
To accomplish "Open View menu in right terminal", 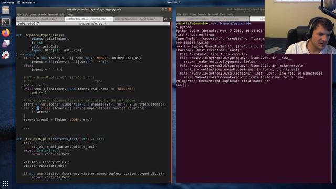I will [193, 14].
